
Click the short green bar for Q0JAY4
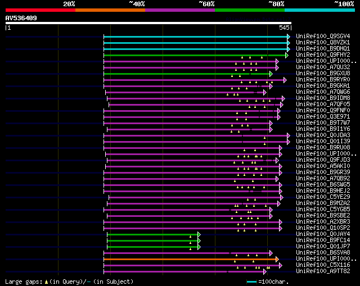pyautogui.click(x=152, y=235)
